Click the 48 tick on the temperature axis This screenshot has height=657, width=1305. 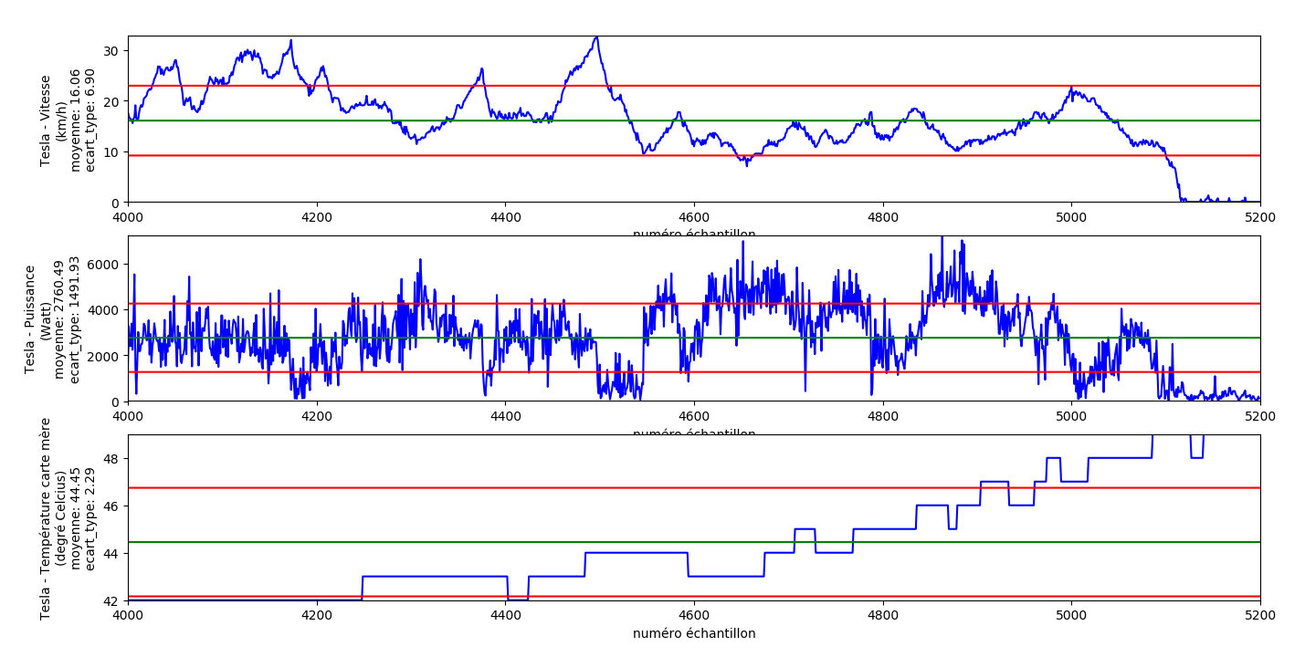[x=113, y=458]
